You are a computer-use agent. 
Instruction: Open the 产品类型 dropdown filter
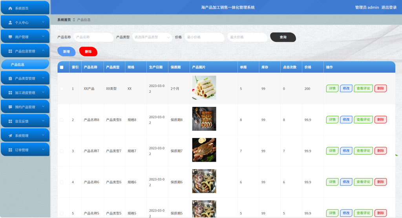pyautogui.click(x=152, y=37)
